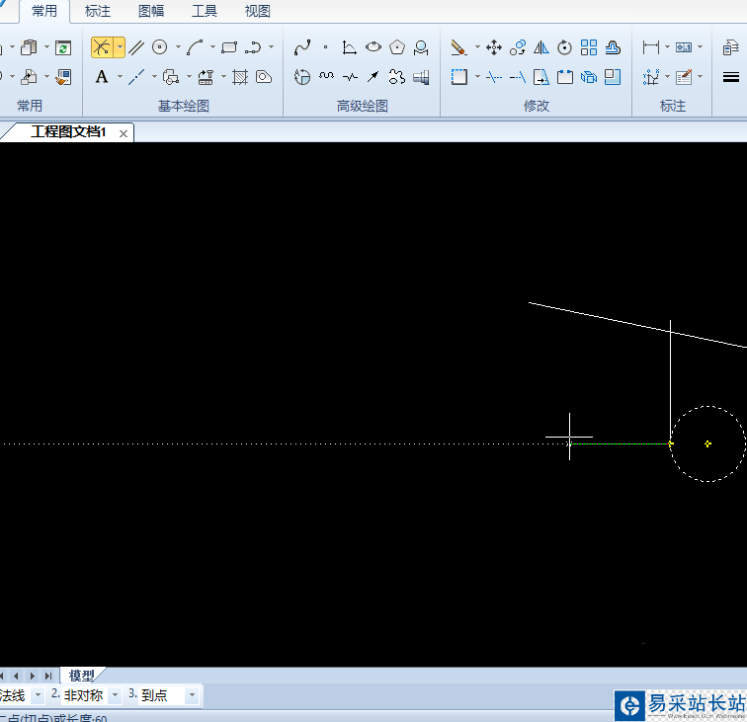
Task: Select the Arrow drawing tool
Action: click(373, 77)
